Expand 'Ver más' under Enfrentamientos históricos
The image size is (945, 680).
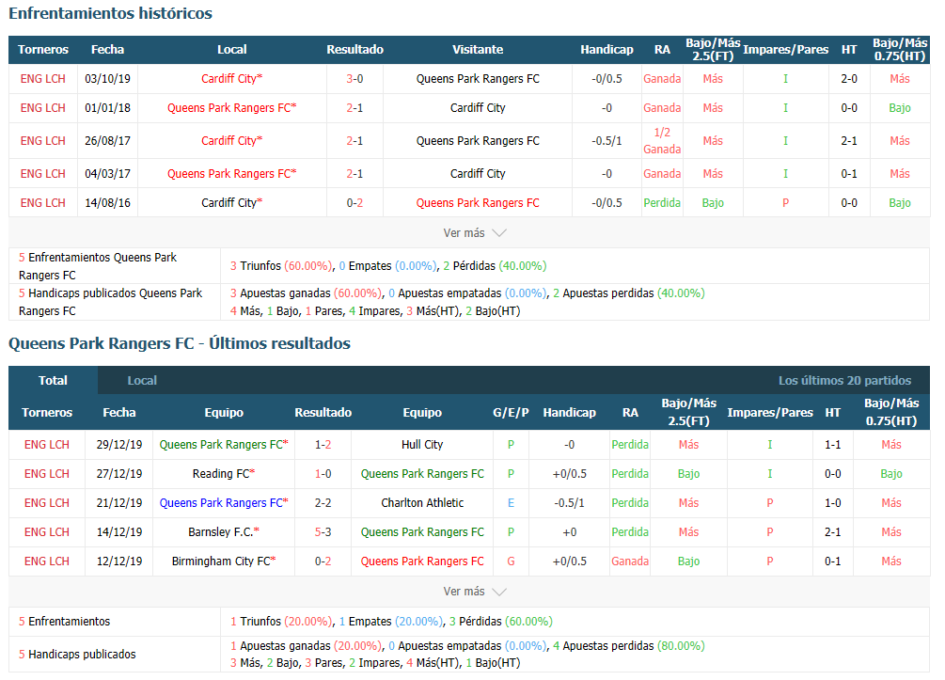click(x=474, y=232)
